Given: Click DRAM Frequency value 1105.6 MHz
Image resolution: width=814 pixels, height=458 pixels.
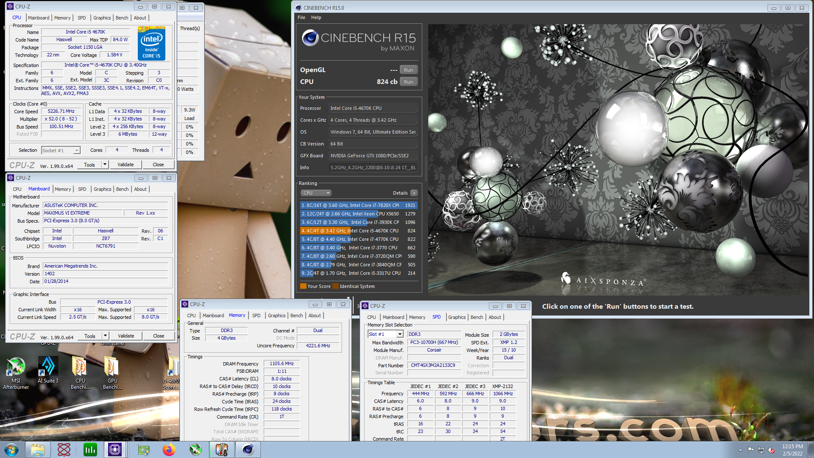Looking at the screenshot, I should point(282,363).
